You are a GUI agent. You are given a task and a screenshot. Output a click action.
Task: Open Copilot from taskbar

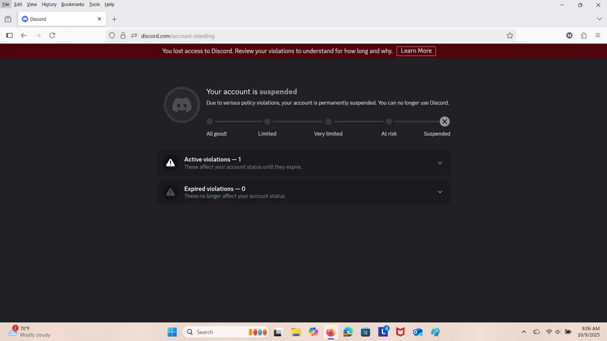tap(313, 332)
